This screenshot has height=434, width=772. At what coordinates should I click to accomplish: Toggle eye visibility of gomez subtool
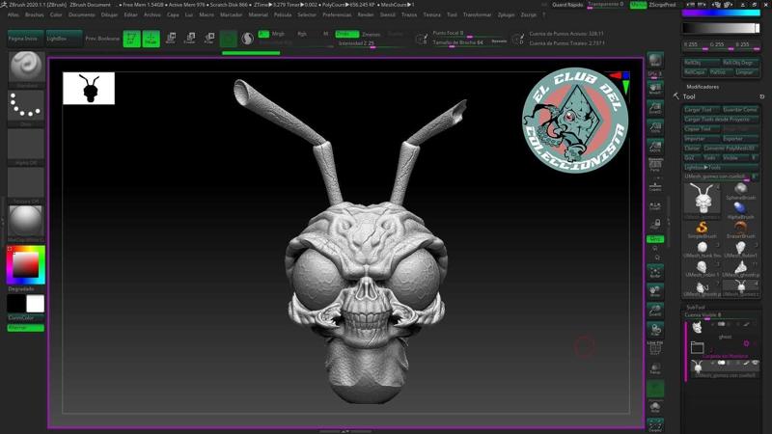point(755,364)
